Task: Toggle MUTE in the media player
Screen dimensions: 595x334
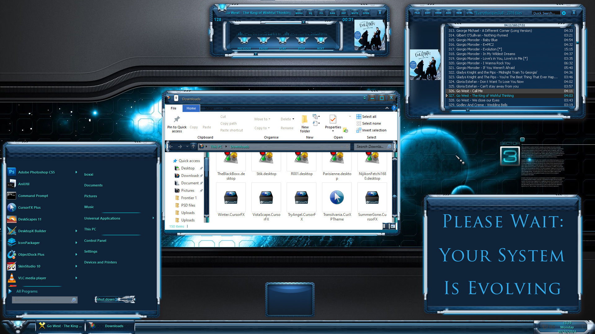Action: click(x=355, y=13)
